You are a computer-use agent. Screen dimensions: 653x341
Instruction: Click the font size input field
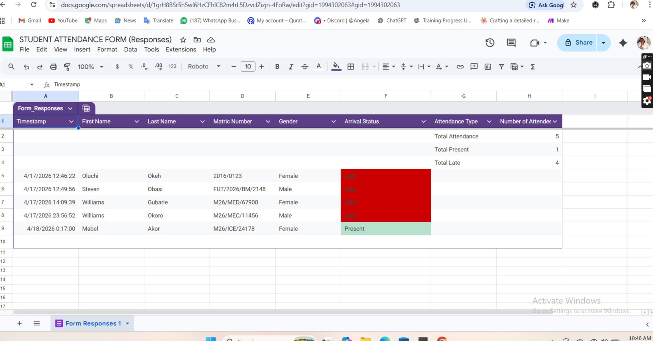coord(248,67)
